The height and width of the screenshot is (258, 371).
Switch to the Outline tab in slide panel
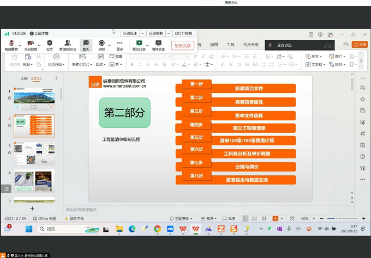point(24,78)
